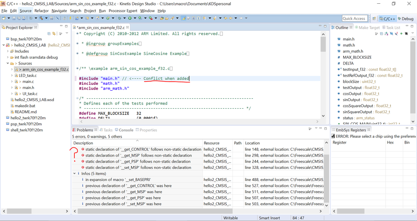Image resolution: width=417 pixels, height=221 pixels.
Task: Click the Quick Access search field
Action: pos(355,19)
